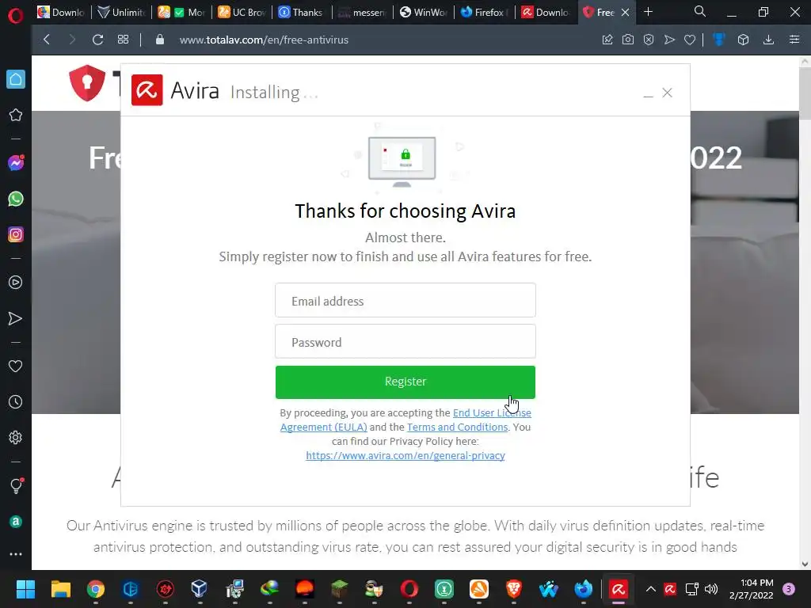This screenshot has height=608, width=811.
Task: Open Windows Start menu
Action: (25, 589)
